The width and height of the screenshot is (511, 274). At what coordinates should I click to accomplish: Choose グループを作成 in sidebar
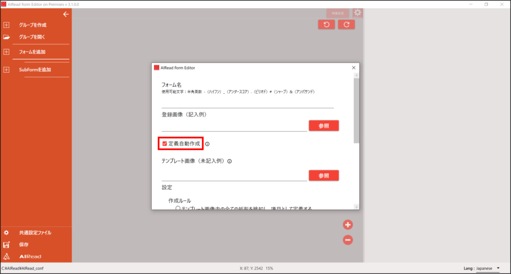(32, 25)
